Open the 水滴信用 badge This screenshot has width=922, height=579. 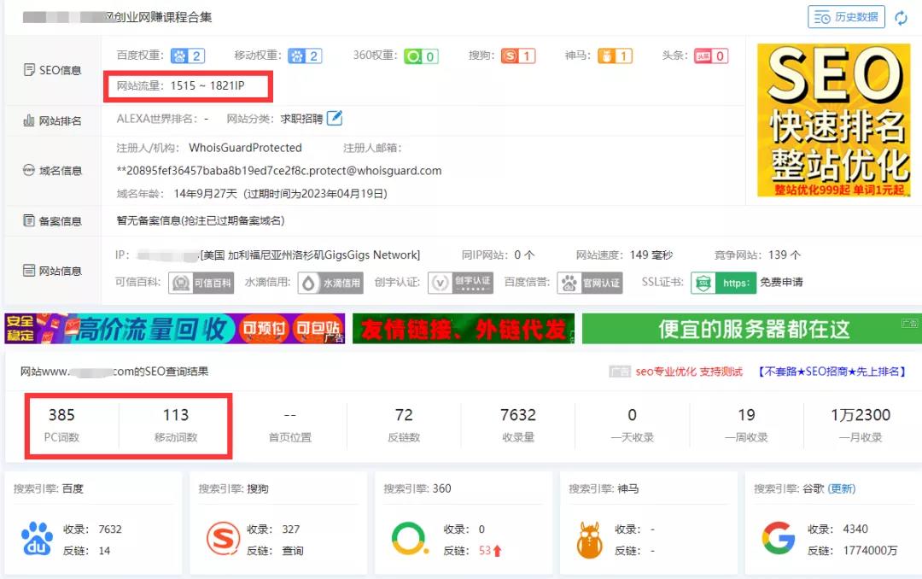(330, 283)
